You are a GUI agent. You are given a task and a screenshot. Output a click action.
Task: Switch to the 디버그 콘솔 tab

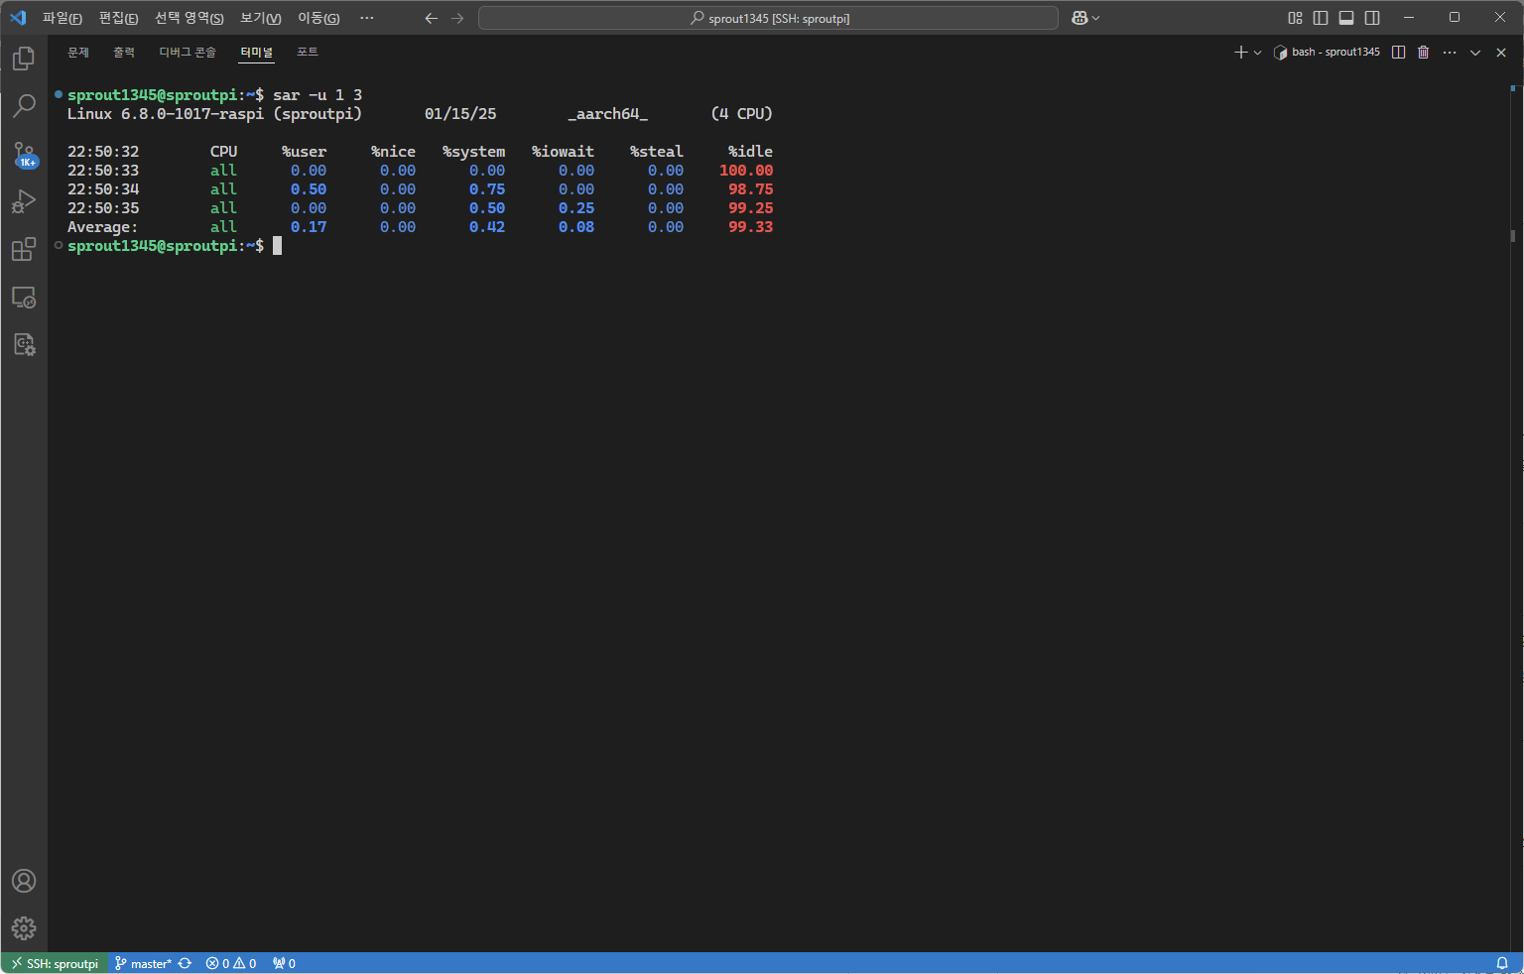[x=188, y=53]
